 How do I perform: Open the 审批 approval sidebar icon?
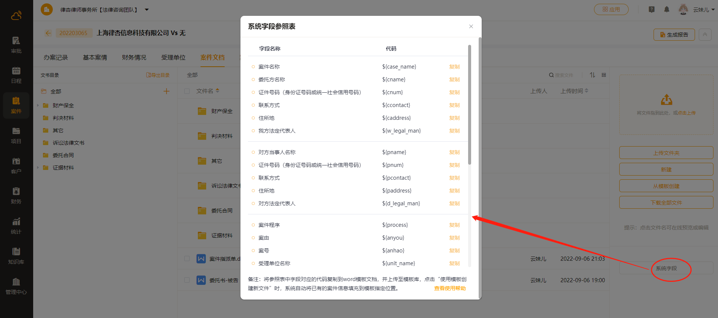(x=16, y=44)
